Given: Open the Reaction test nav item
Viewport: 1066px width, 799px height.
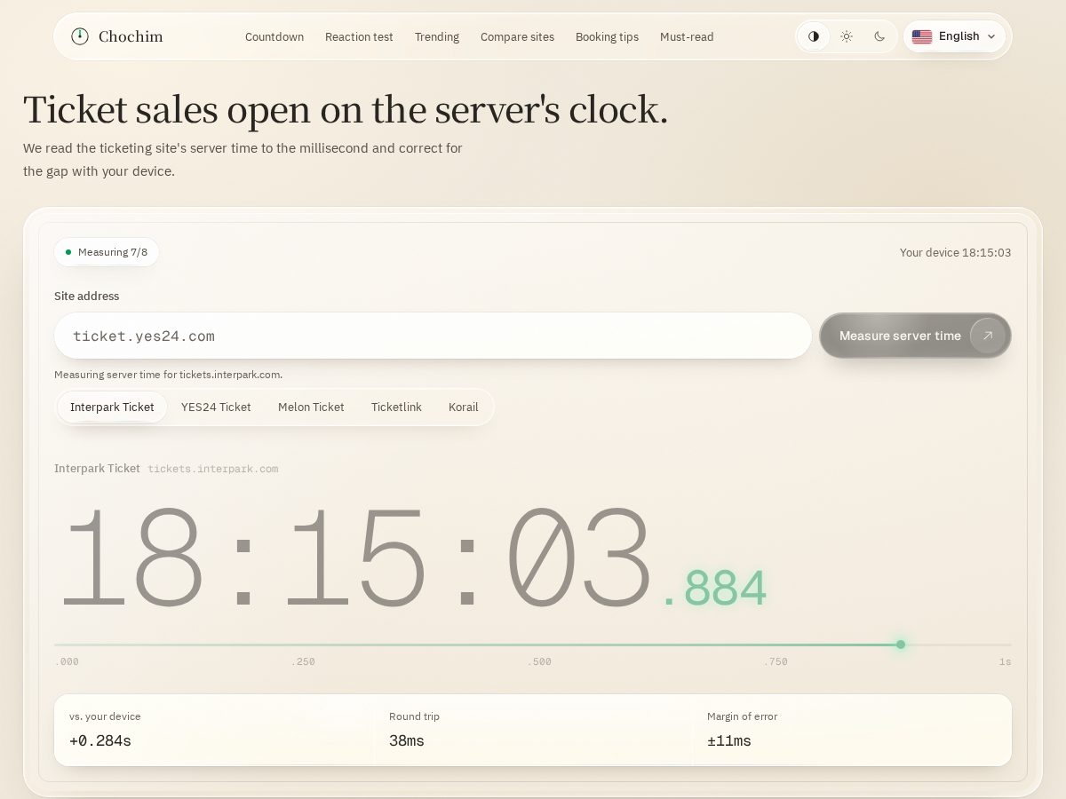Looking at the screenshot, I should tap(359, 36).
